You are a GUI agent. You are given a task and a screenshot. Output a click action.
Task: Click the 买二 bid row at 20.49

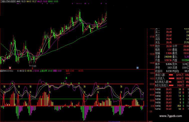click(172, 32)
